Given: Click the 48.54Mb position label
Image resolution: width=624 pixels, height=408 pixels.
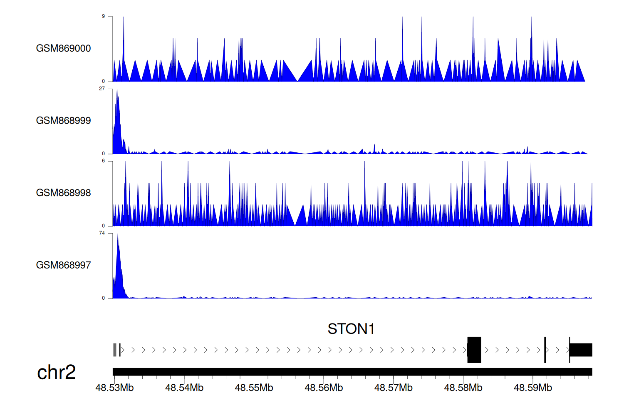Looking at the screenshot, I should point(184,388).
